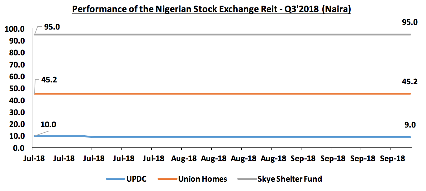Select the Union Homes legend entry
Image resolution: width=426 pixels, height=191 pixels.
coord(193,179)
